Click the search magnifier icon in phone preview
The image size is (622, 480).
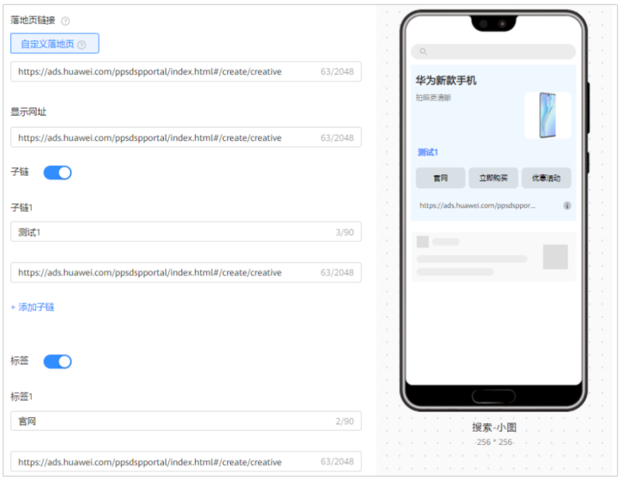422,50
